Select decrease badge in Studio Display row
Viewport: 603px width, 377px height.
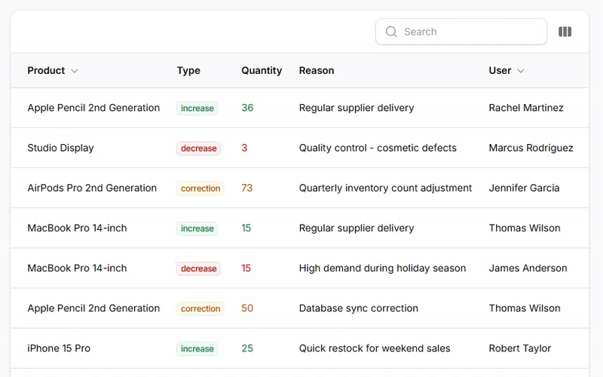tap(198, 148)
